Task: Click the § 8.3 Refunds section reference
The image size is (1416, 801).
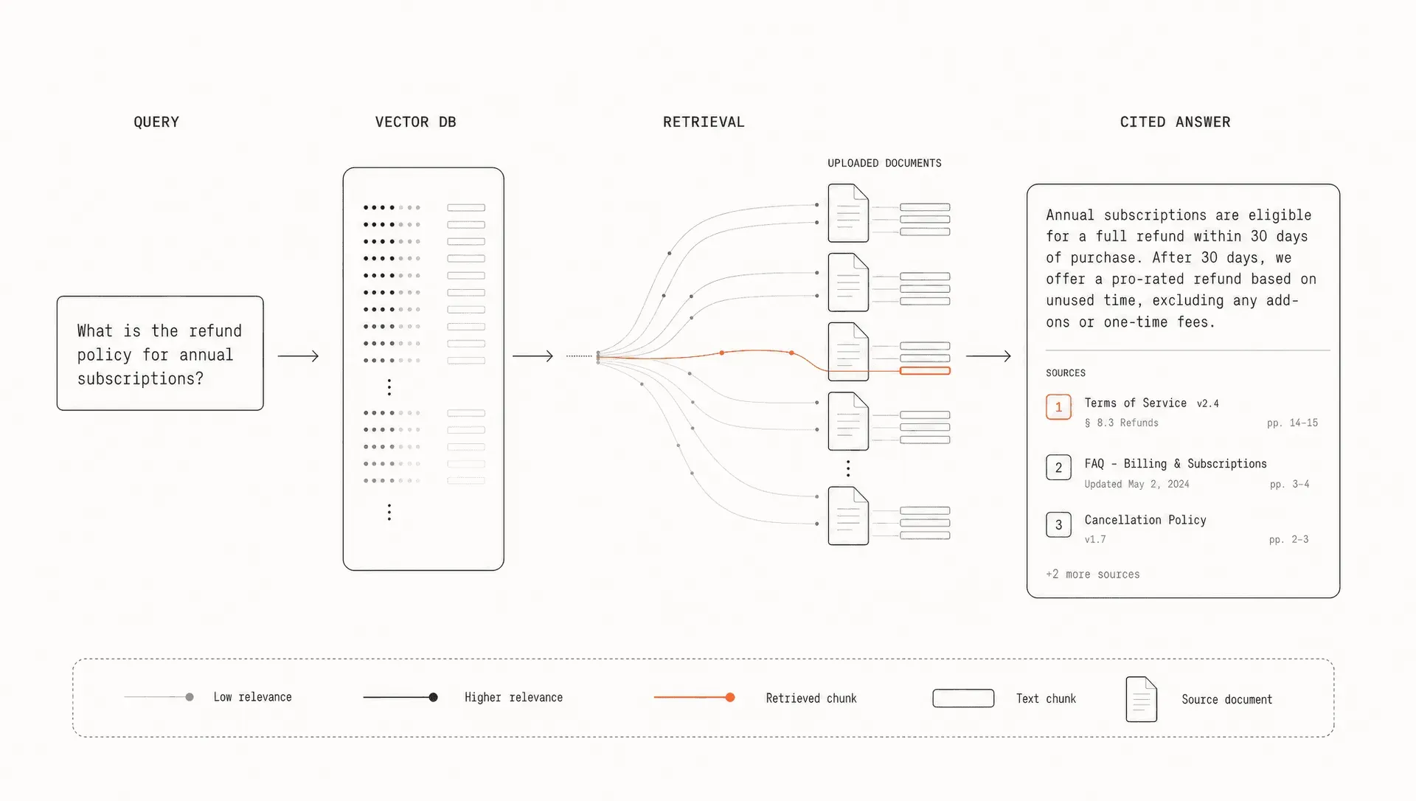Action: pos(1121,423)
